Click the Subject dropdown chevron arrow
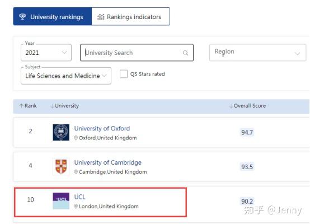 [x=104, y=76]
